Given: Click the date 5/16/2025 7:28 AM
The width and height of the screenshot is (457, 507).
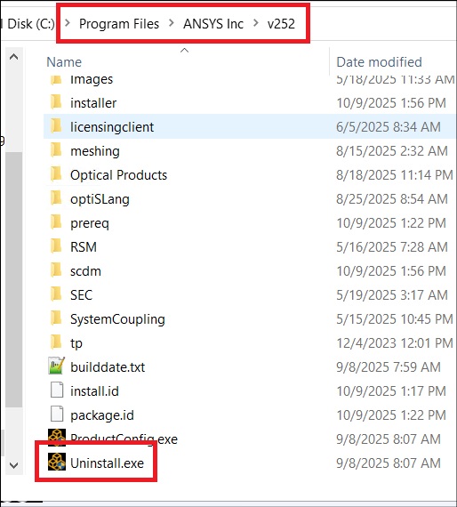Looking at the screenshot, I should (x=392, y=247).
